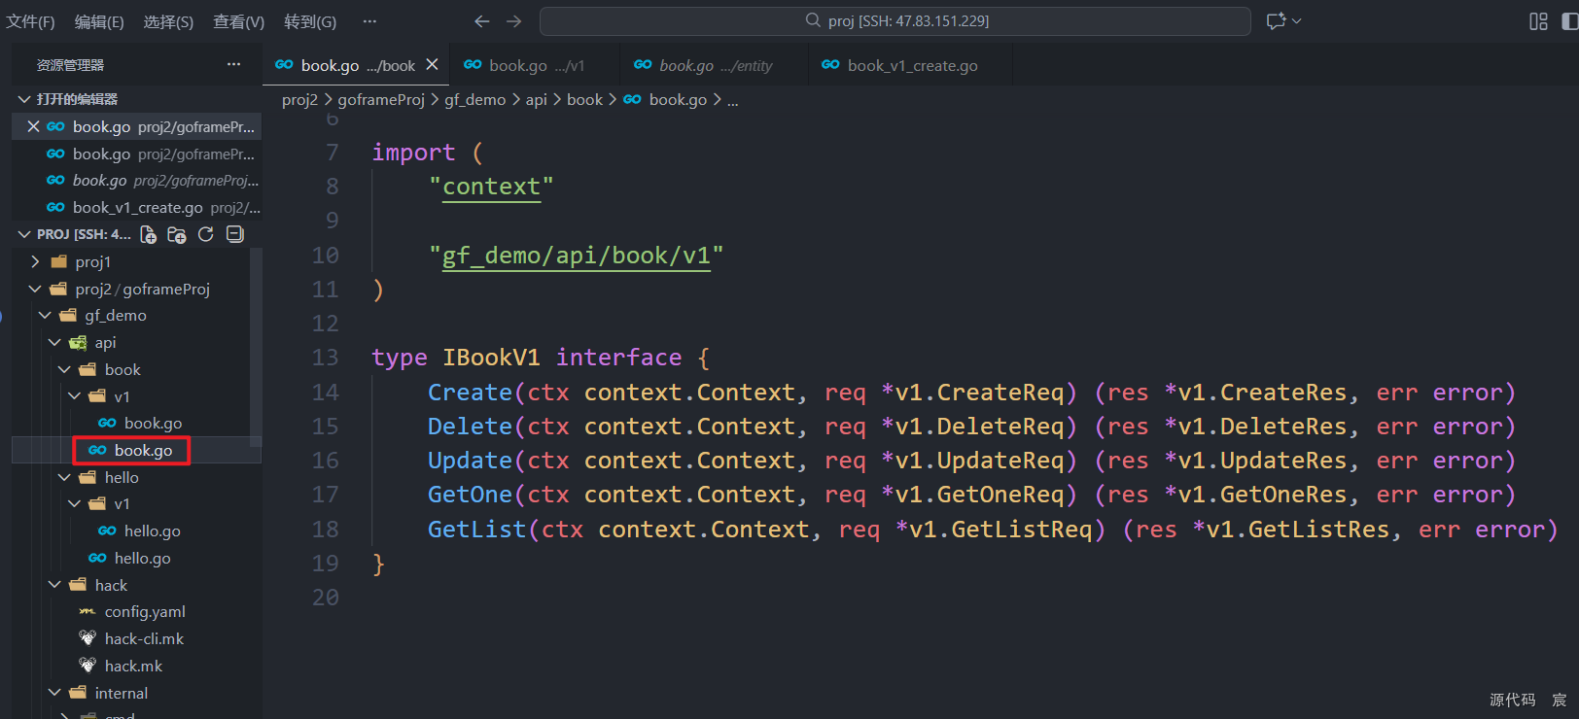Switch to the book_v1_create.go tab
This screenshot has height=719, width=1579.
click(x=911, y=65)
